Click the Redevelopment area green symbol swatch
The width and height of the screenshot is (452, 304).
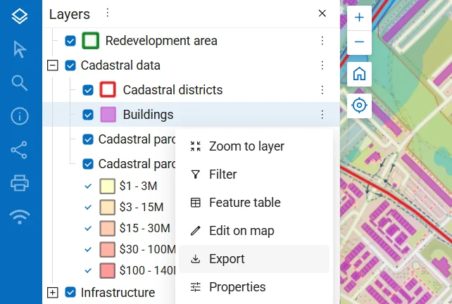(x=91, y=41)
